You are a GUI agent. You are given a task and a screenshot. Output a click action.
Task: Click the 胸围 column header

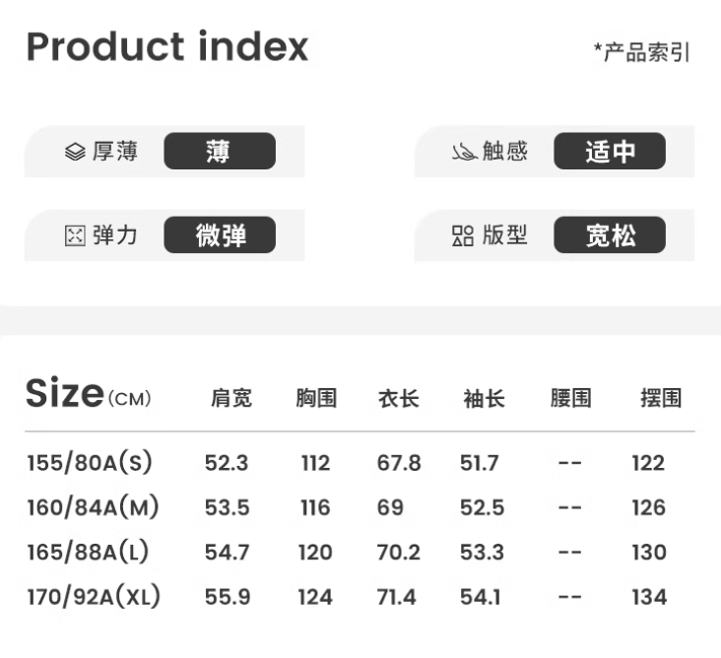(316, 398)
